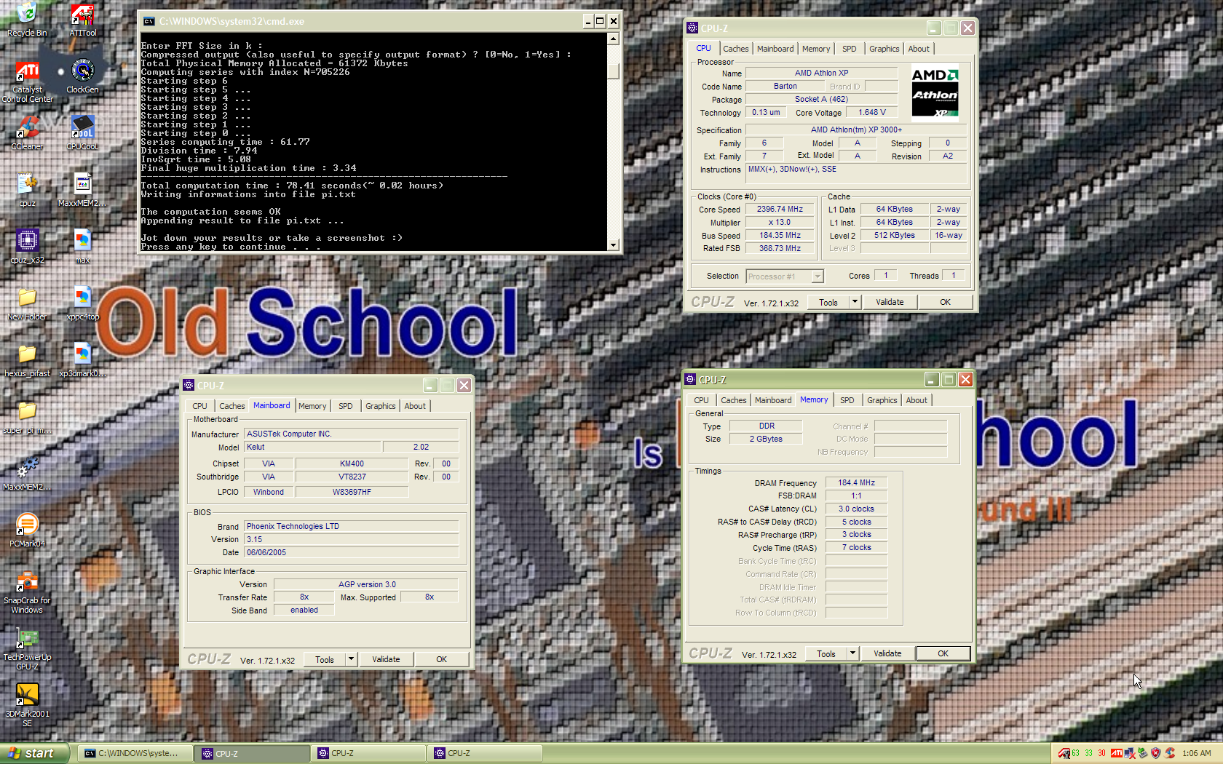Open Memory tab in top CPU-Z window

815,49
